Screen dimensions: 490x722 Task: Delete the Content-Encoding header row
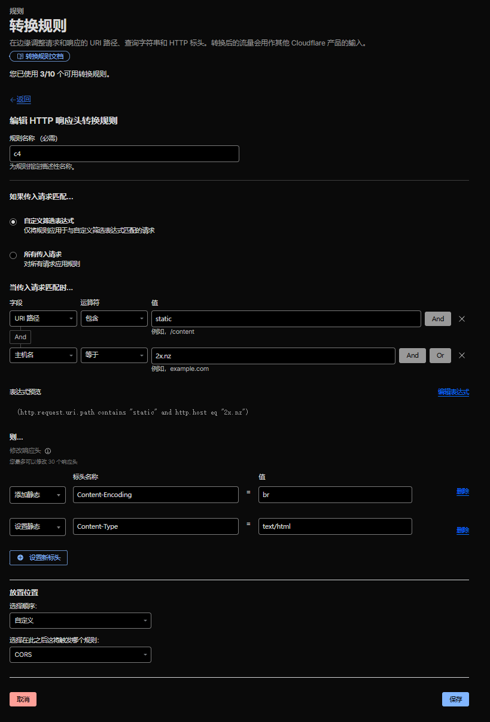[462, 492]
